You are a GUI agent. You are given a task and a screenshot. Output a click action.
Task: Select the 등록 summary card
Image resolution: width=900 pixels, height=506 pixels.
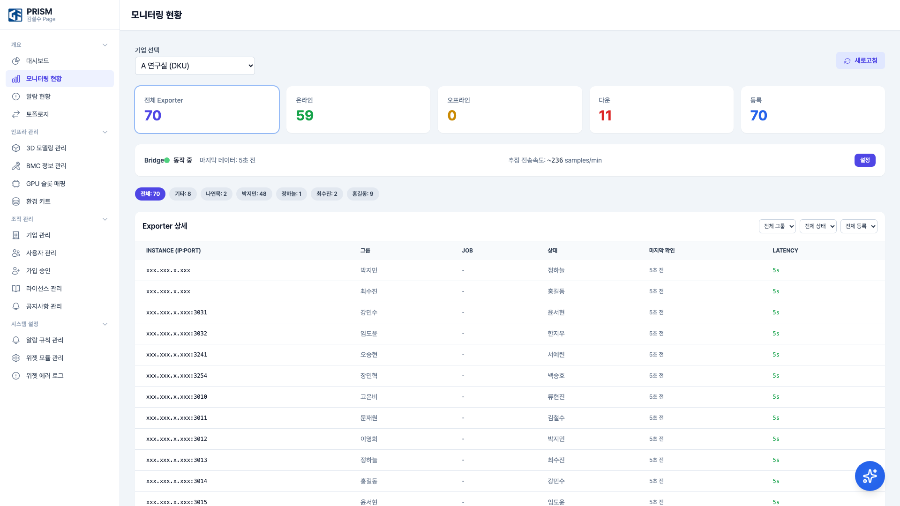tap(813, 110)
